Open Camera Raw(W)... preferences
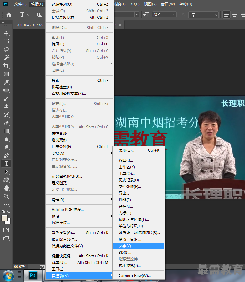 (x=139, y=275)
